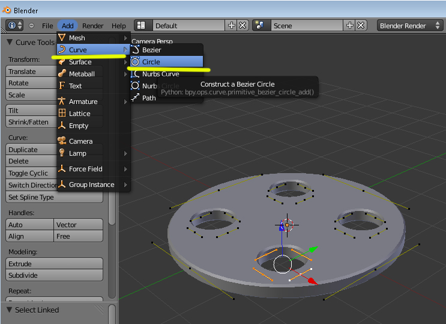Click the Scale button
Image resolution: width=446 pixels, height=324 pixels.
31,95
